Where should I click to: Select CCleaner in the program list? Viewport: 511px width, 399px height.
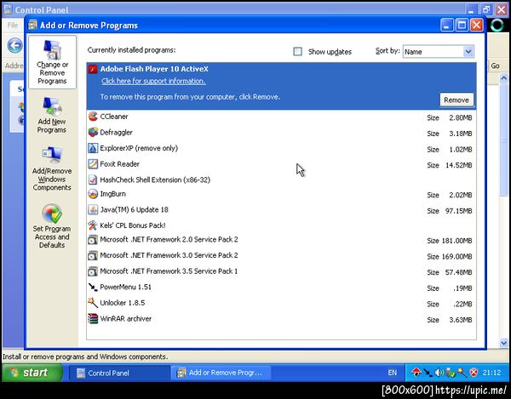point(281,117)
